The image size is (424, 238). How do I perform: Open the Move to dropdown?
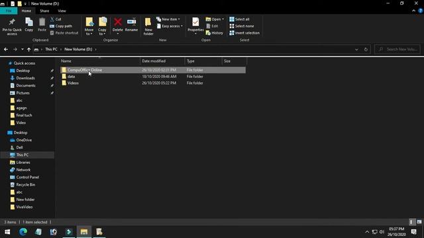pos(89,26)
